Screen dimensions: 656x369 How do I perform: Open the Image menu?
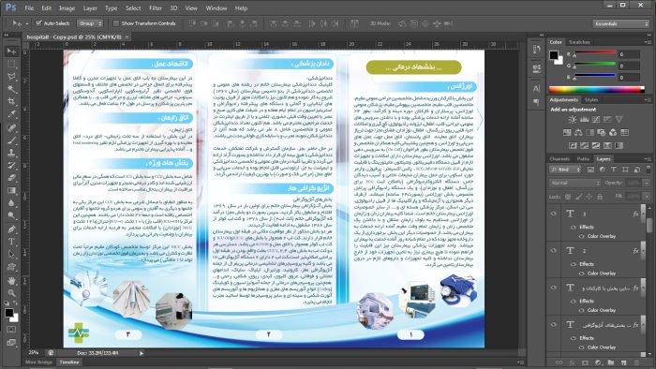tap(67, 7)
